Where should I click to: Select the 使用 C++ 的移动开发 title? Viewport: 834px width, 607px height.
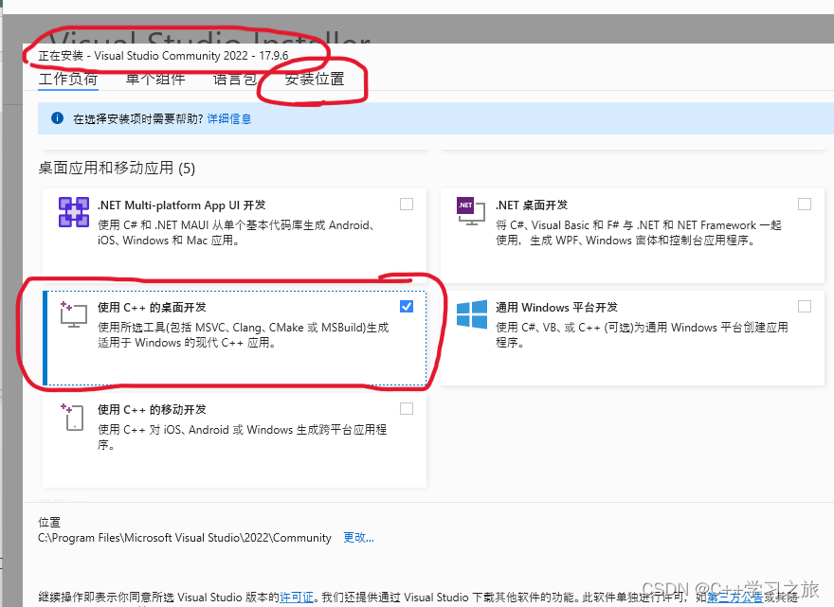coord(152,410)
